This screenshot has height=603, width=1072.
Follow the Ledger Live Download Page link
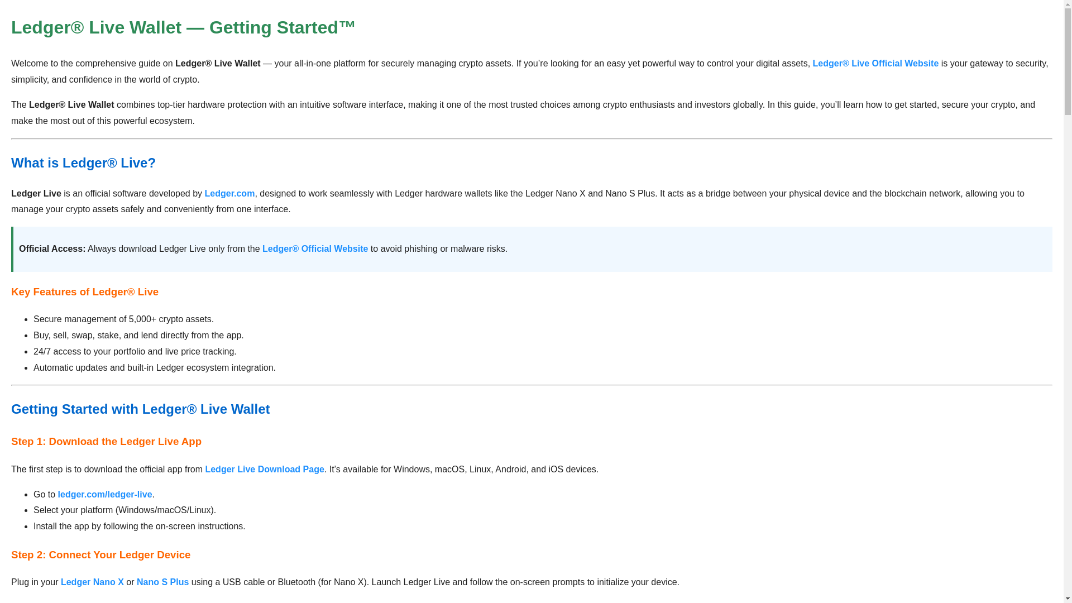pos(264,470)
